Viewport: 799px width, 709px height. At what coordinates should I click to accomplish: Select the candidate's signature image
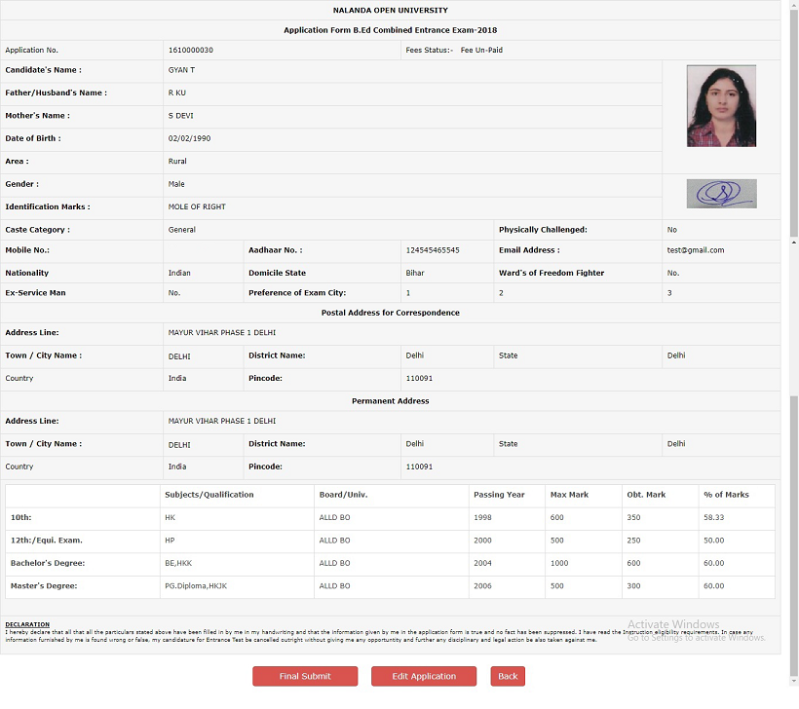[721, 194]
